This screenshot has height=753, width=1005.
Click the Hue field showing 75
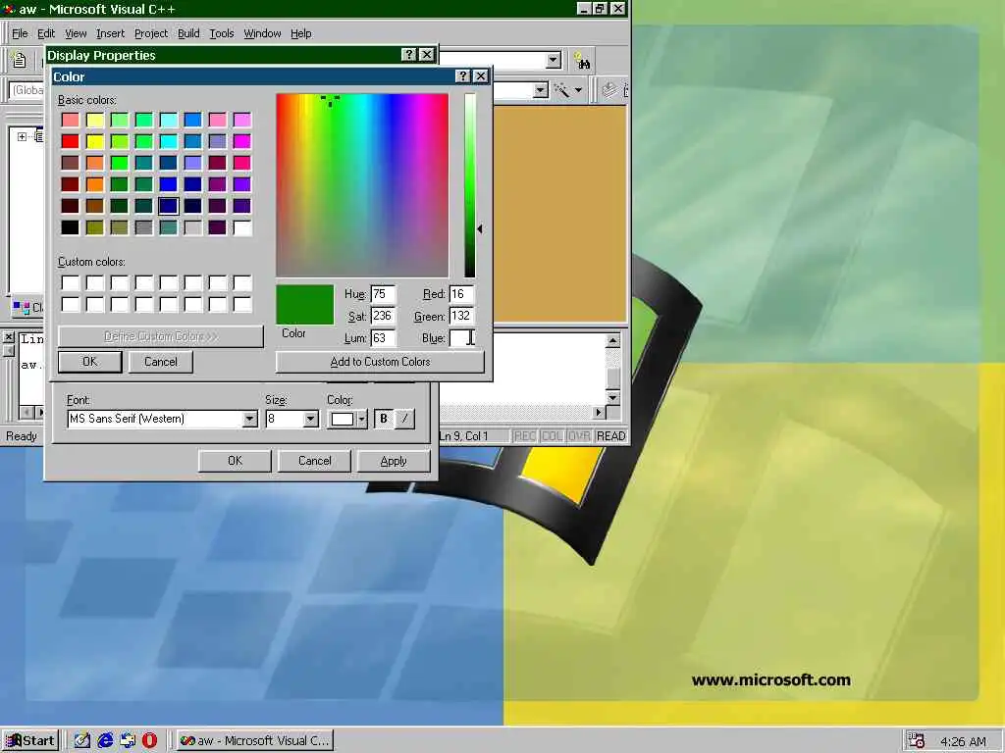(x=383, y=294)
